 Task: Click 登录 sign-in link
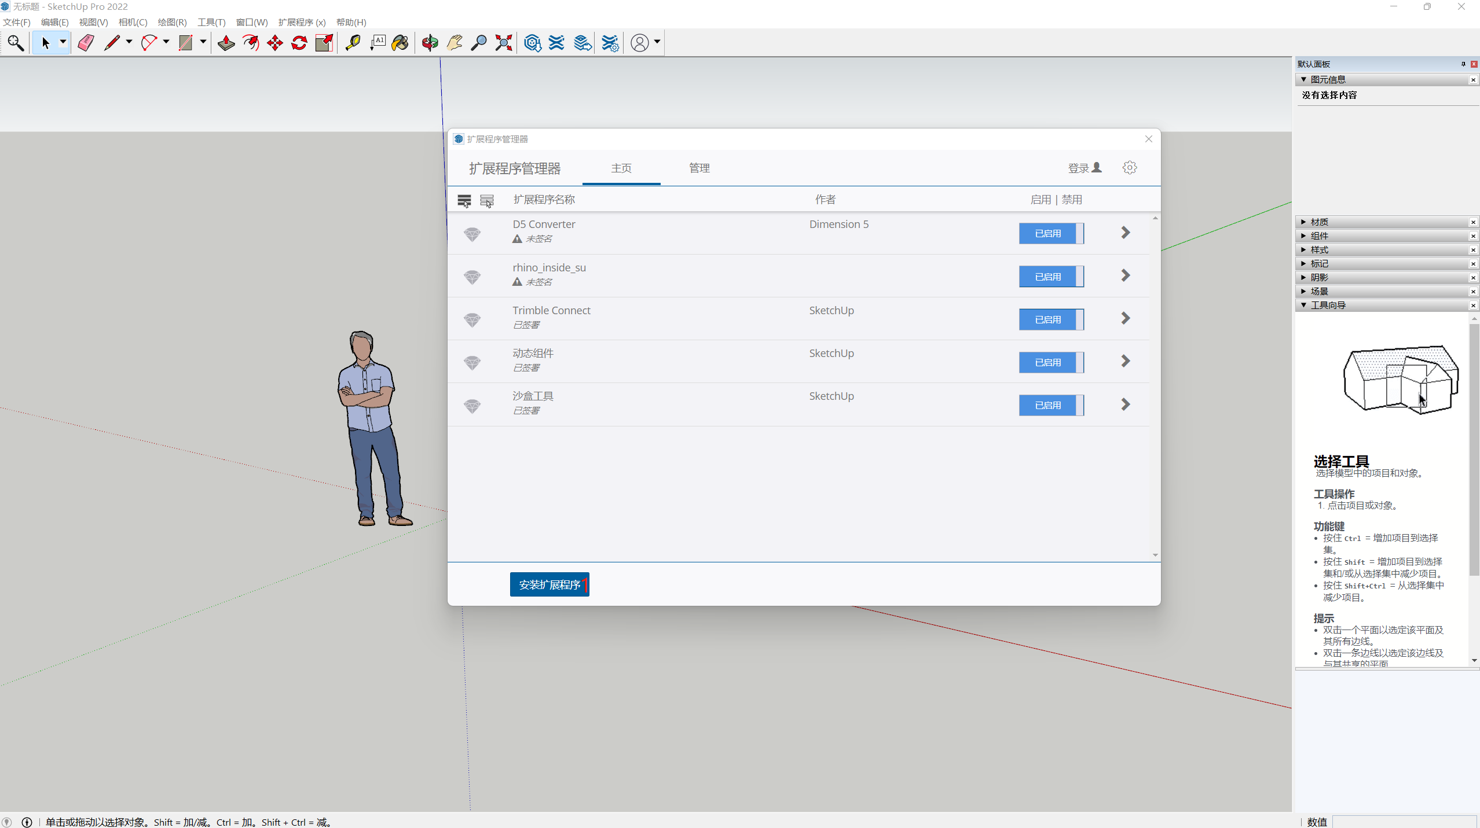coord(1085,168)
